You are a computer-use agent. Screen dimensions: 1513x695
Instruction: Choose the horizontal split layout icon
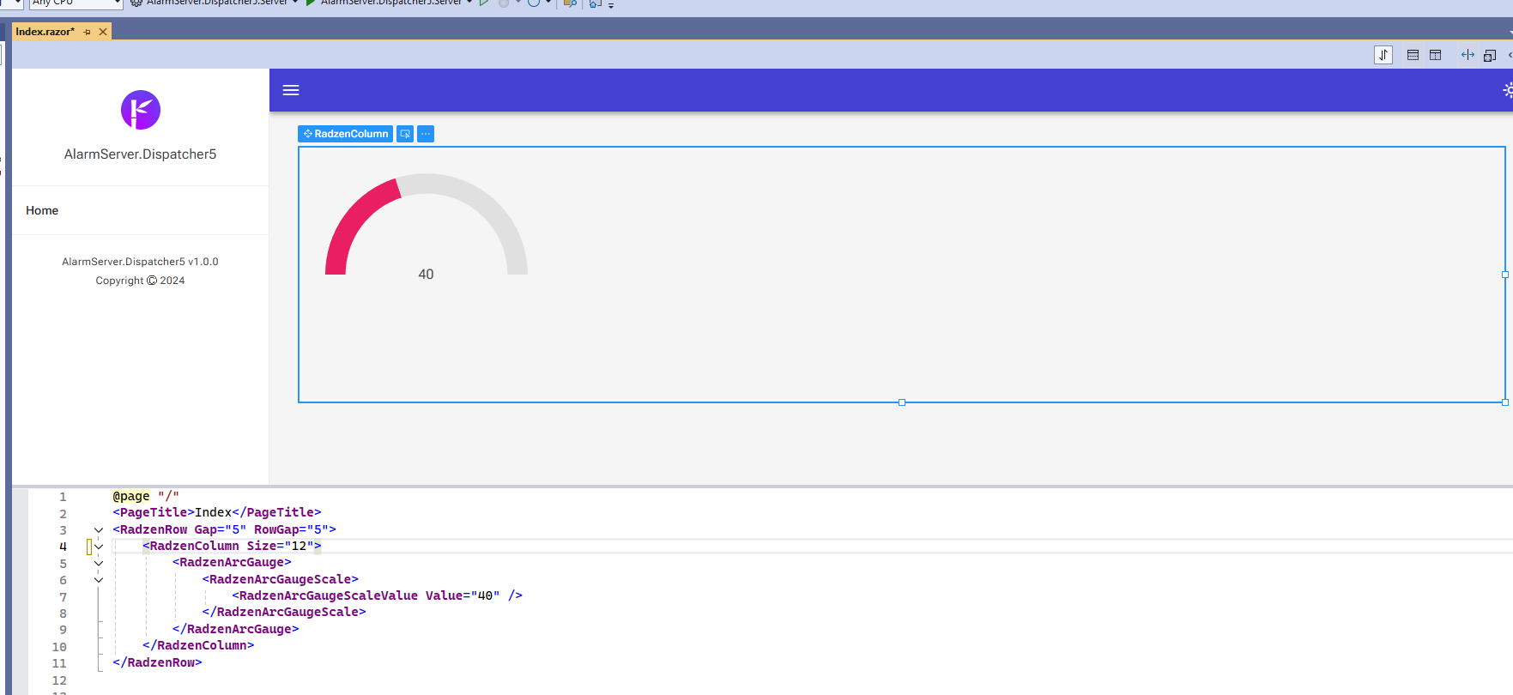point(1413,55)
